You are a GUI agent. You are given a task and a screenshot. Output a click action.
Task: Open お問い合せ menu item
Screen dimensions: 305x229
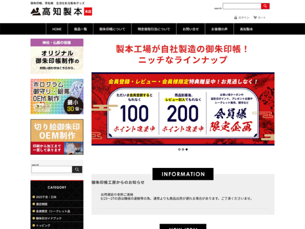tap(191, 29)
